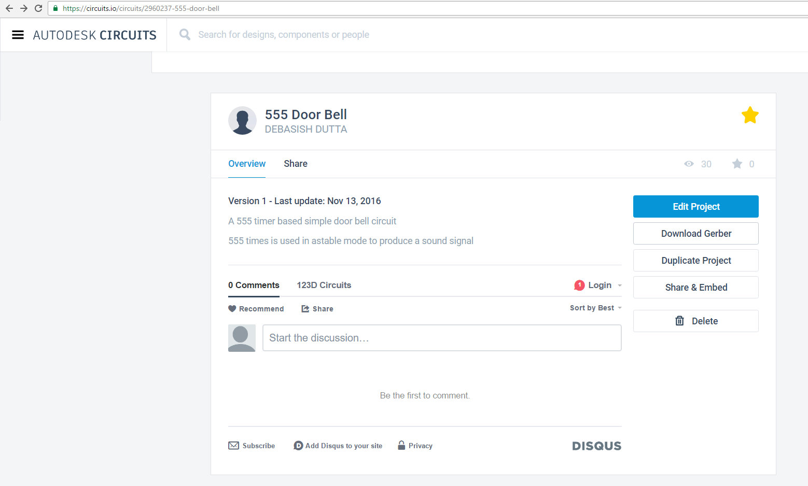
Task: Switch to the Share tab
Action: pos(296,164)
